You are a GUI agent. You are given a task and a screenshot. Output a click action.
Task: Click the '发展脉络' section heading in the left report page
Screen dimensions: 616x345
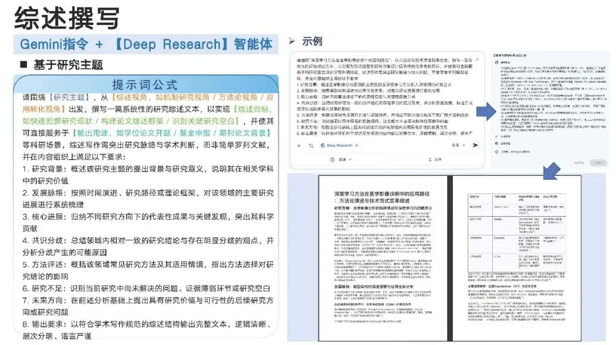coord(374,286)
